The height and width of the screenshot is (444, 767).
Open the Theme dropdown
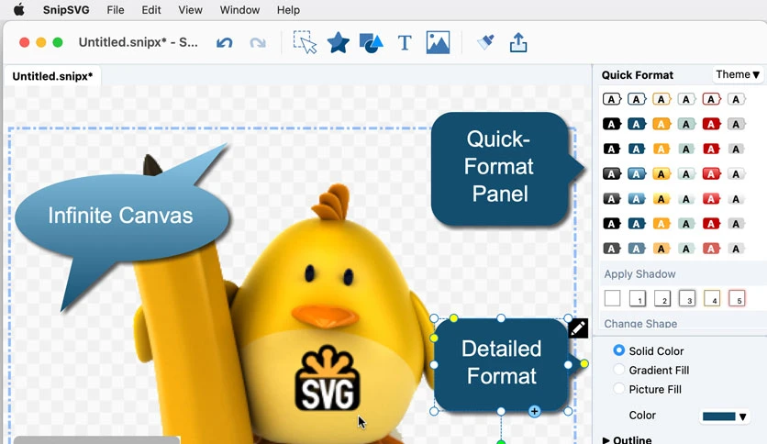pyautogui.click(x=738, y=75)
